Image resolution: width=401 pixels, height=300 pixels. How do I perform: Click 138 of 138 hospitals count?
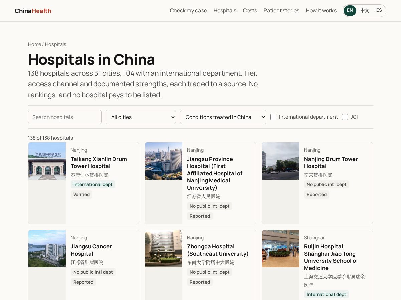(50, 138)
